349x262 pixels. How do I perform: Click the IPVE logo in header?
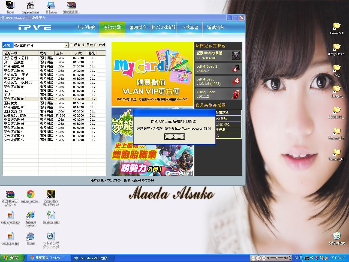coord(35,28)
